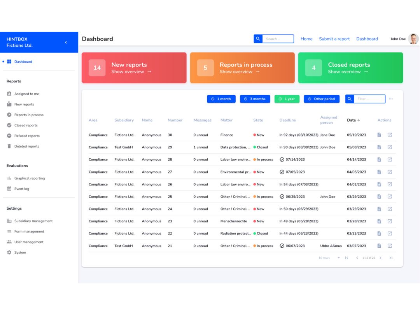Click the Graphical reporting chart icon
This screenshot has width=420, height=315.
point(9,178)
